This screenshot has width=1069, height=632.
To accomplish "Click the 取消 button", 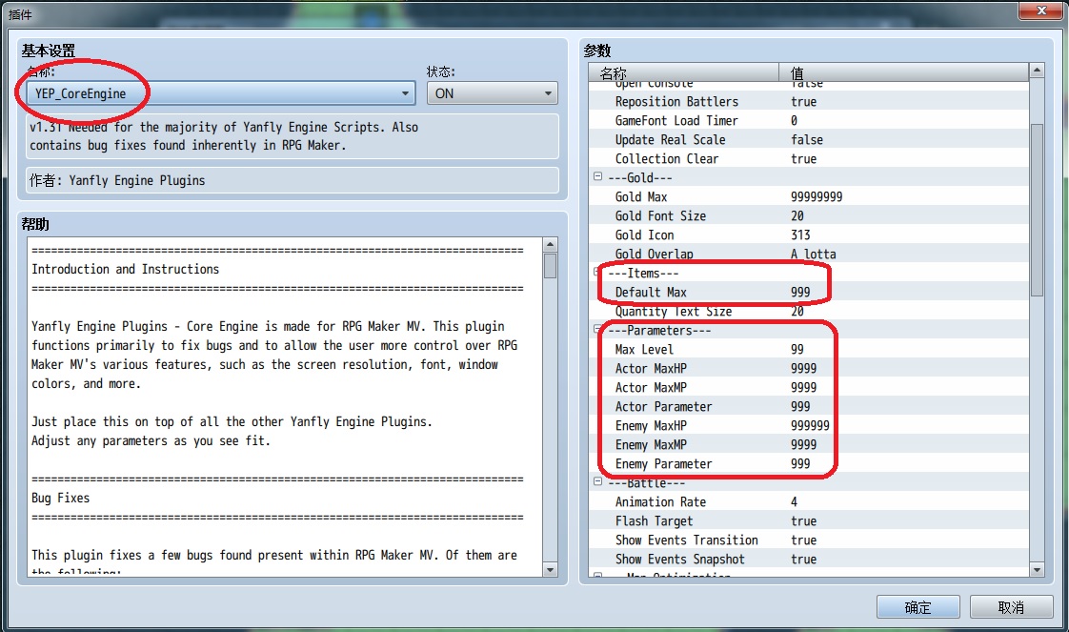I will (x=1011, y=607).
